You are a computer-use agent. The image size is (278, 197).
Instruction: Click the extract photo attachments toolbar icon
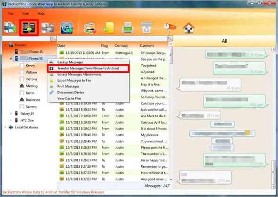click(90, 28)
